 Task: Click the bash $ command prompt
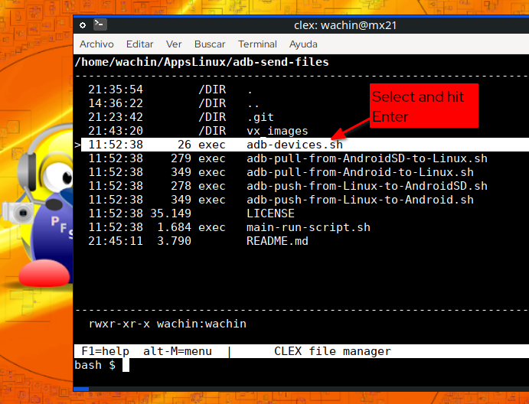(95, 365)
